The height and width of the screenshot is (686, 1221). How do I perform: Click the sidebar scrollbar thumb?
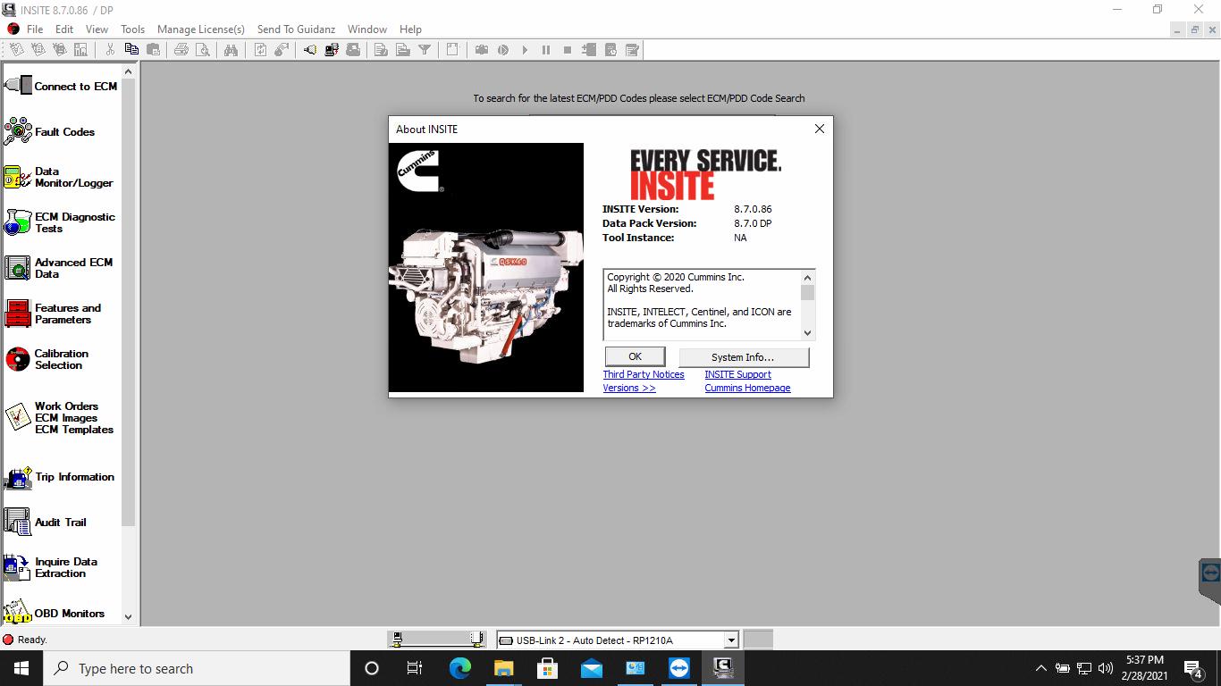[128, 302]
